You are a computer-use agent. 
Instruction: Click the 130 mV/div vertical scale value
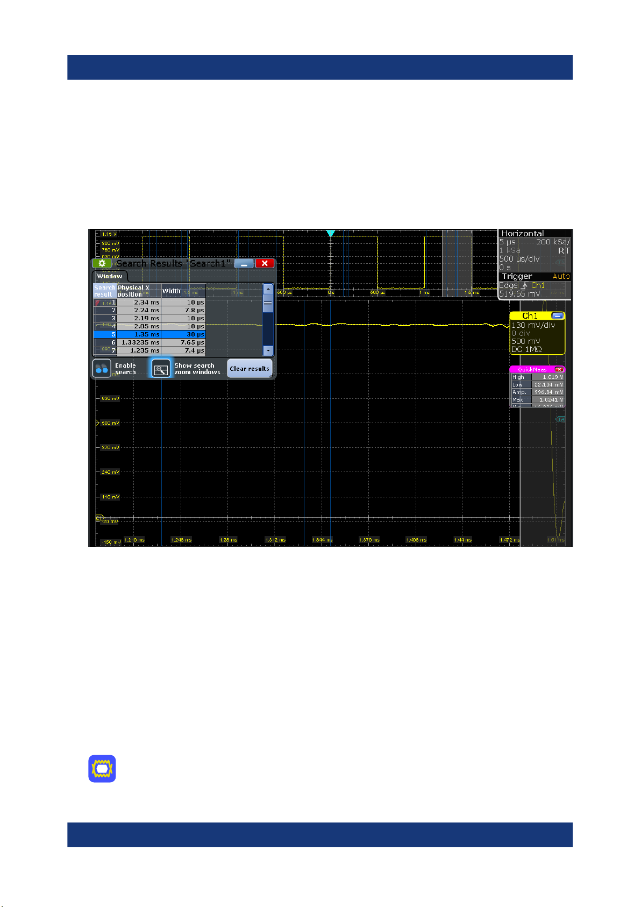[x=533, y=325]
